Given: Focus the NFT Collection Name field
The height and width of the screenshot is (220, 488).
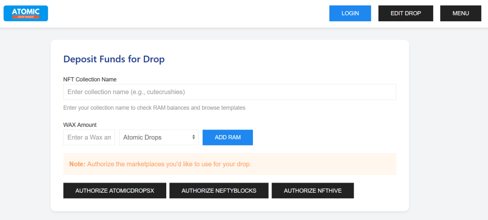Looking at the screenshot, I should 230,92.
